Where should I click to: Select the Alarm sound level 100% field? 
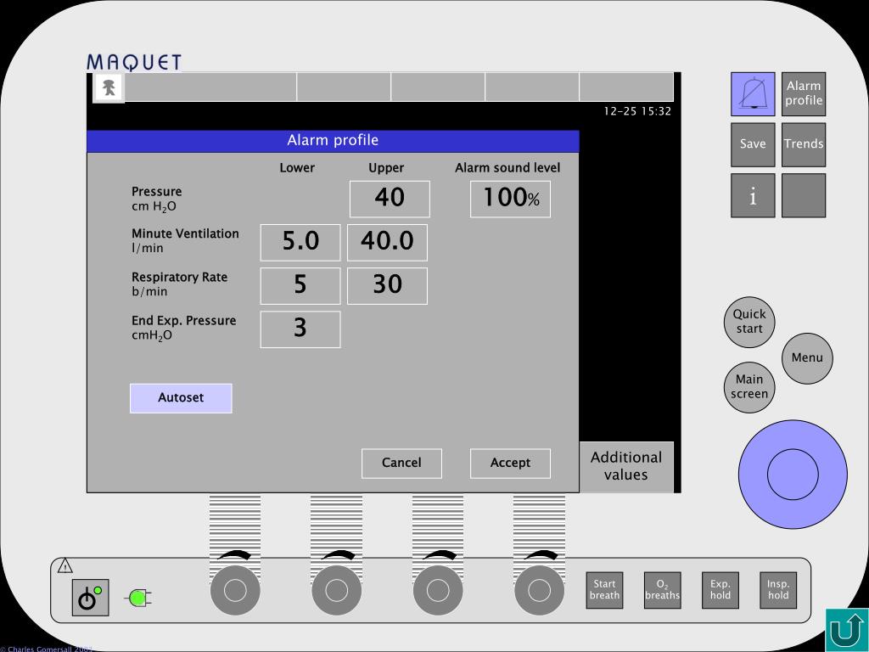point(510,199)
